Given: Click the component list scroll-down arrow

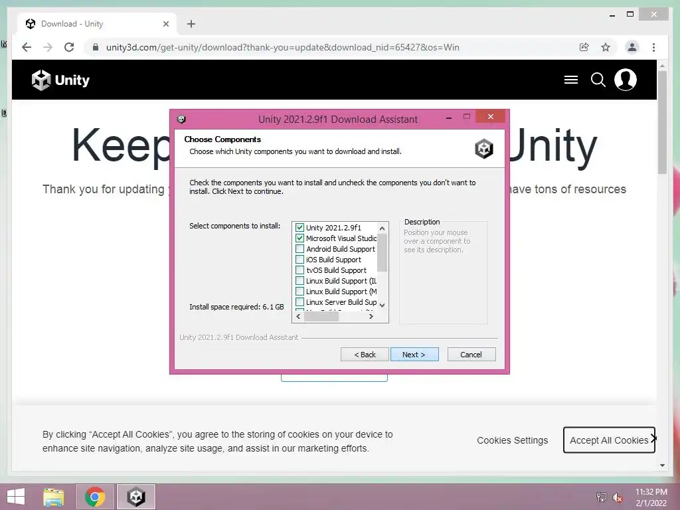Looking at the screenshot, I should 382,305.
